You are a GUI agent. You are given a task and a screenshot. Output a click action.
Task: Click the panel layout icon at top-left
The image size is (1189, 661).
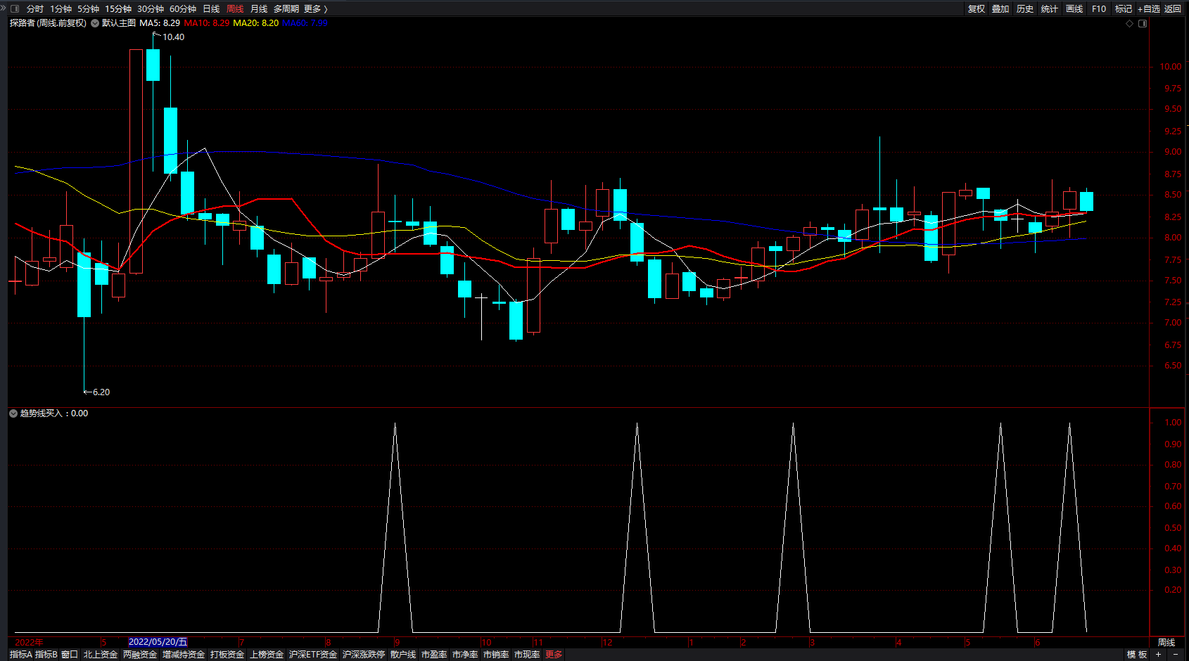click(15, 9)
